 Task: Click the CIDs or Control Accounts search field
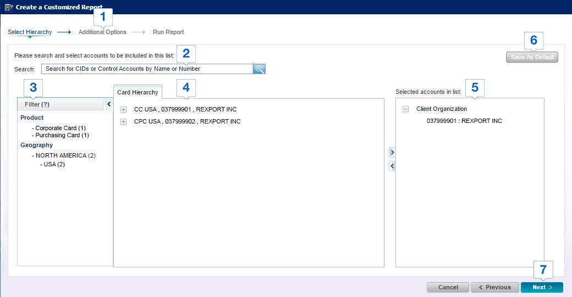tap(147, 69)
